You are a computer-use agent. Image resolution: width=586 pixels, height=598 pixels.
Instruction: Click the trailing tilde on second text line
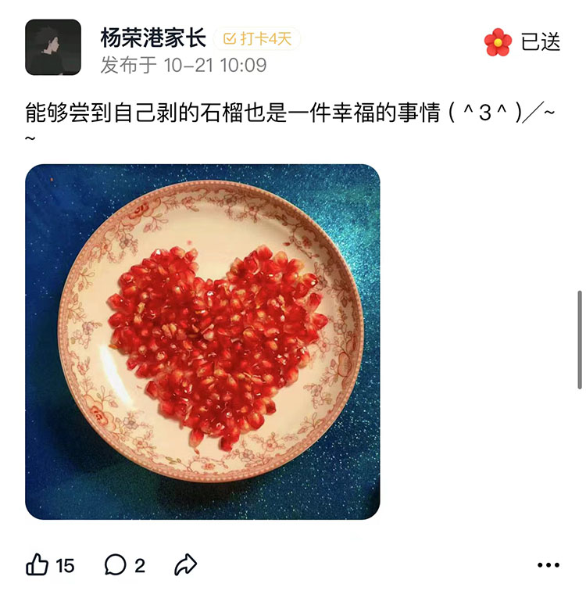tap(30, 139)
